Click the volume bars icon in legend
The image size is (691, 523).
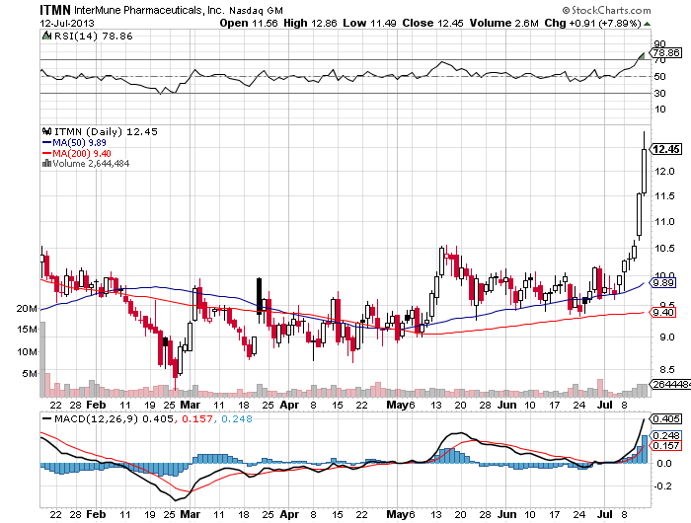46,164
